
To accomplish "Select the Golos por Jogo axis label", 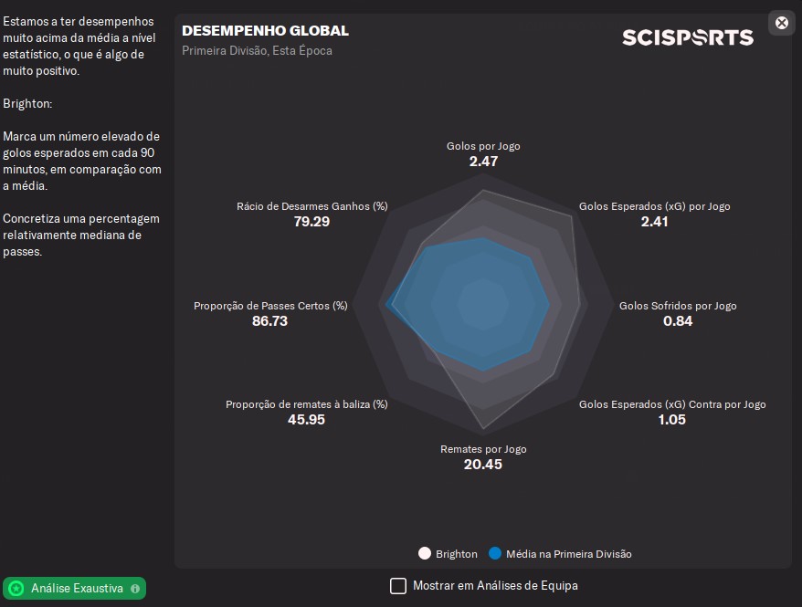I will [x=483, y=146].
